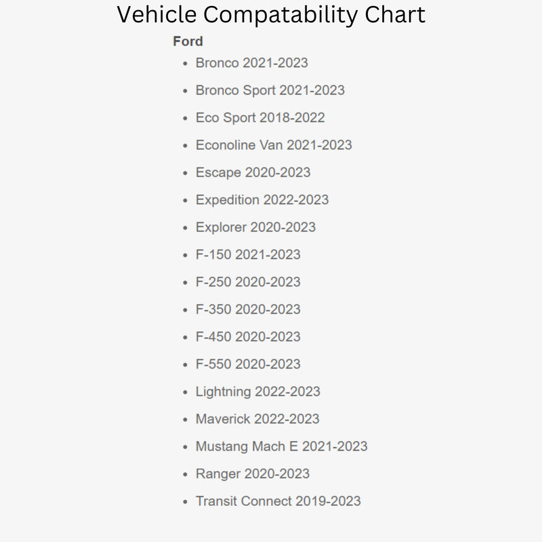The height and width of the screenshot is (542, 542).
Task: Click the Escape 2020-2023 entry
Action: [x=253, y=173]
